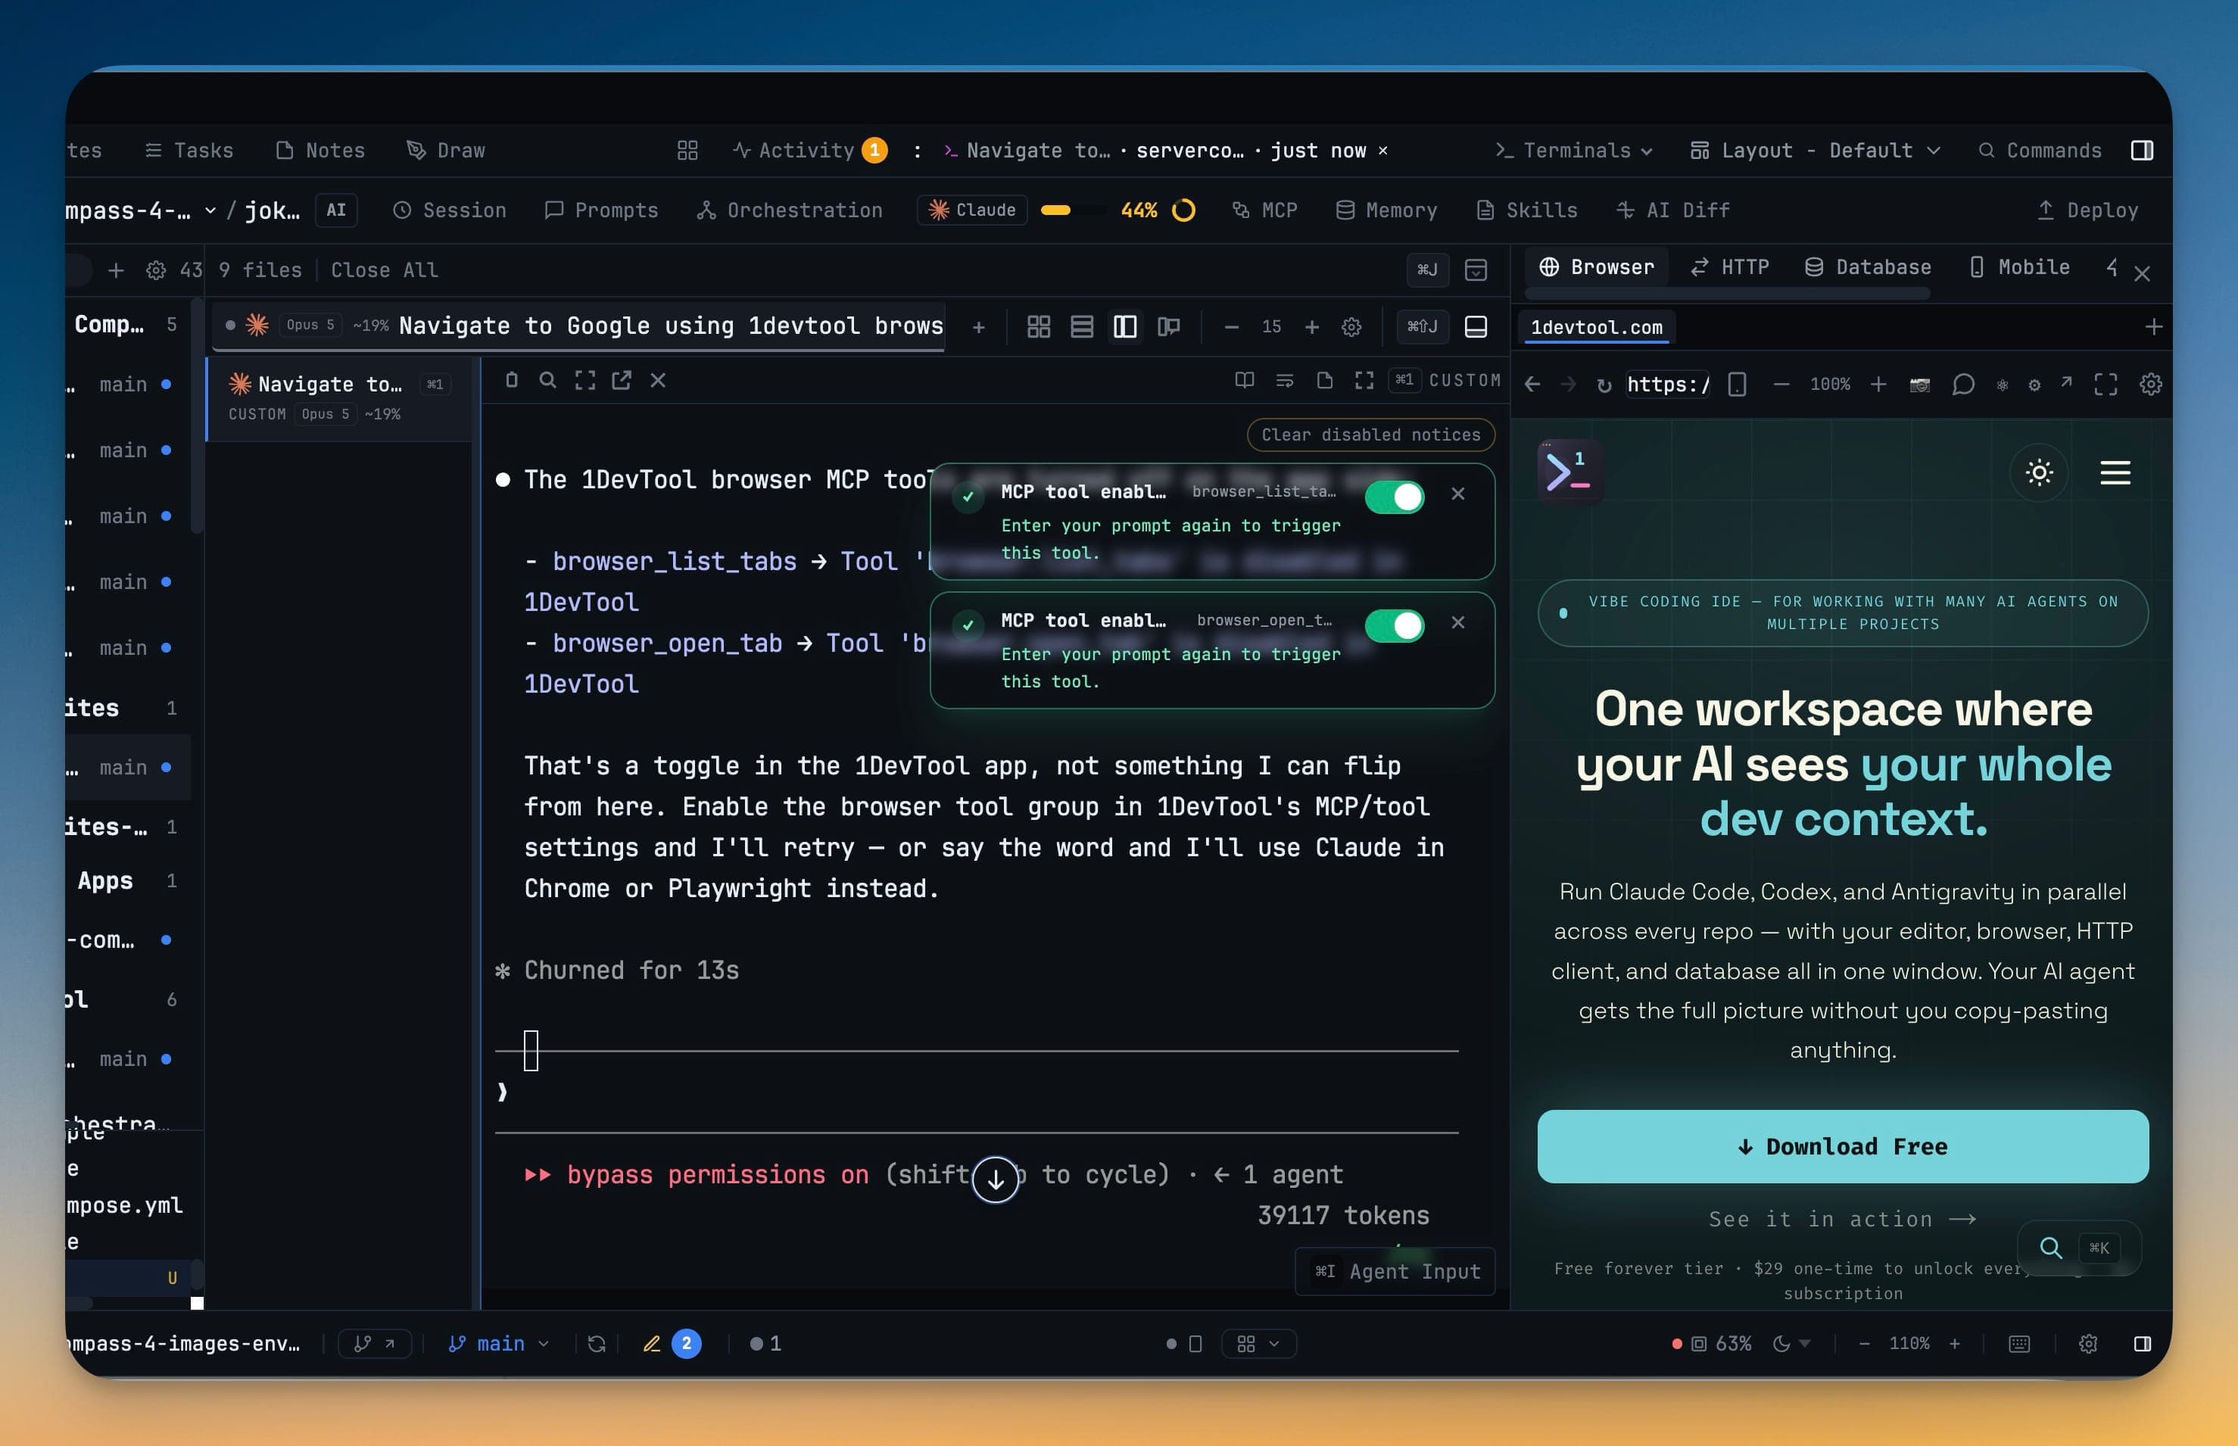Expand the Terminals dropdown

click(1574, 150)
